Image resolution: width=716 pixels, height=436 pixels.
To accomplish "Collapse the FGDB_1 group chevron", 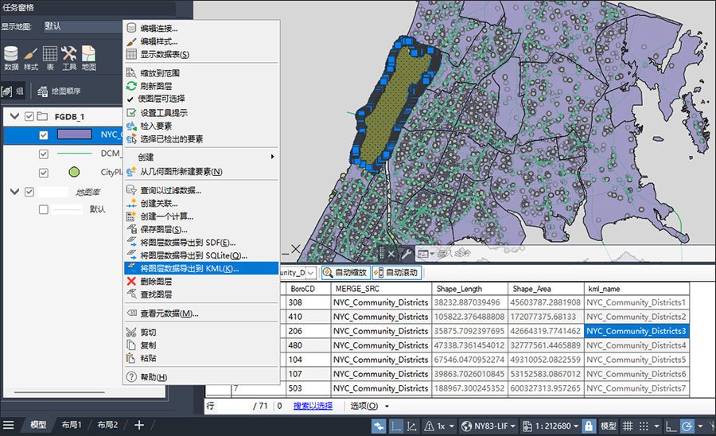I will click(14, 116).
